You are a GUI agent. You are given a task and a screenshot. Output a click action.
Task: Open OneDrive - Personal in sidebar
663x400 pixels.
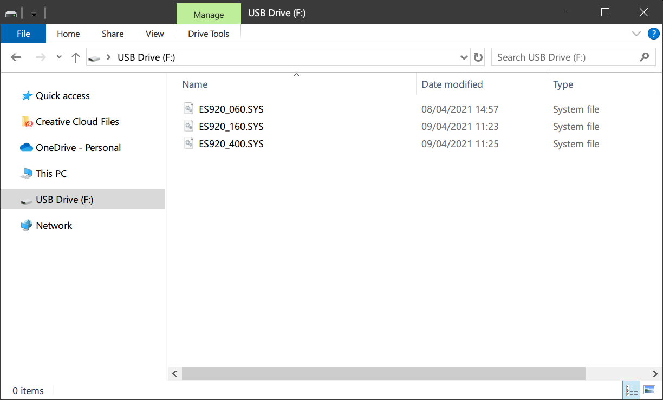[79, 148]
